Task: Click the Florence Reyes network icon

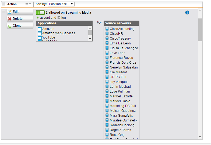Action: [107, 58]
